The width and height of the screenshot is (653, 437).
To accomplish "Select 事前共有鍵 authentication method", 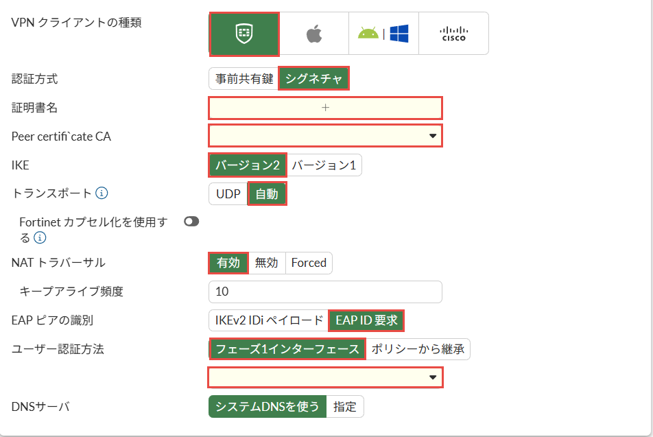I will click(244, 79).
